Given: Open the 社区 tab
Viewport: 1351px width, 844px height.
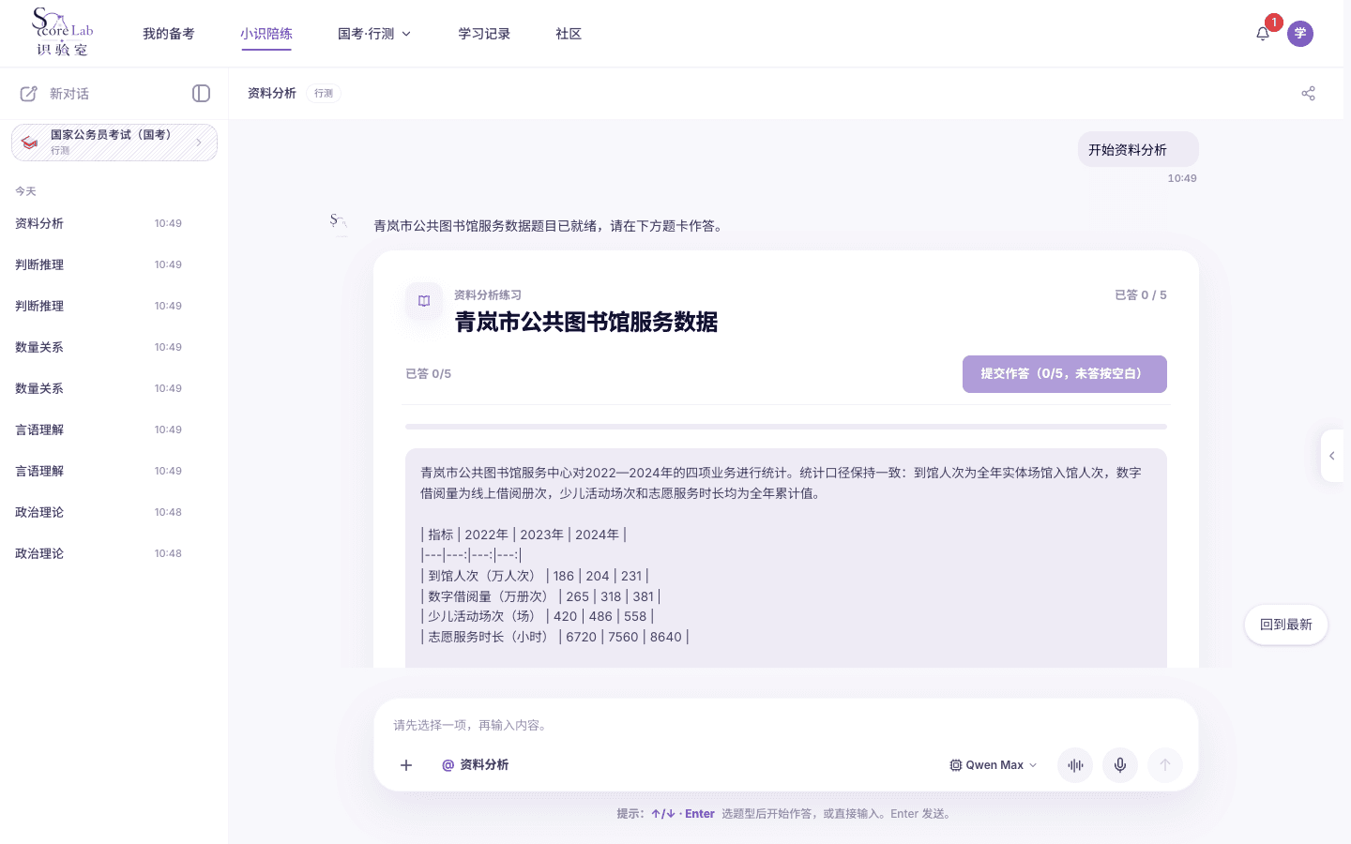Looking at the screenshot, I should tap(569, 34).
